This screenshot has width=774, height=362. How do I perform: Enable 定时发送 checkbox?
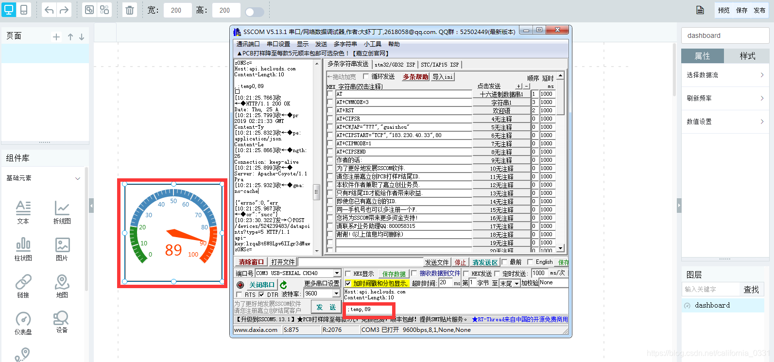[497, 274]
